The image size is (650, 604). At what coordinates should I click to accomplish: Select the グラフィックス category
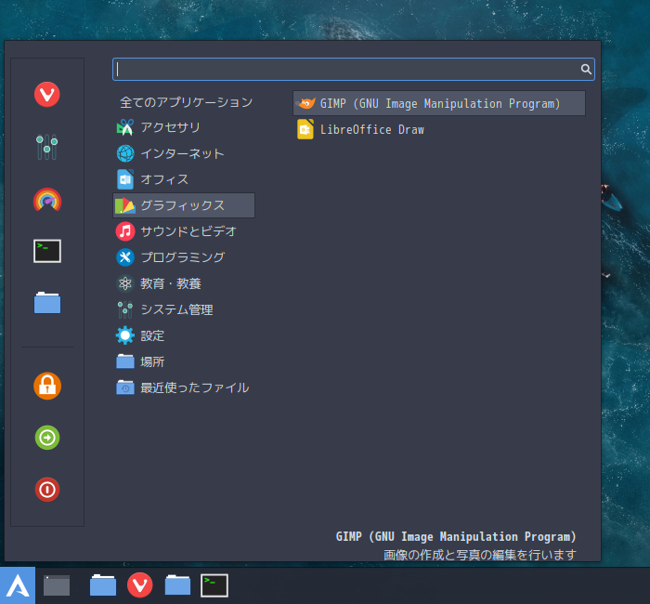184,205
